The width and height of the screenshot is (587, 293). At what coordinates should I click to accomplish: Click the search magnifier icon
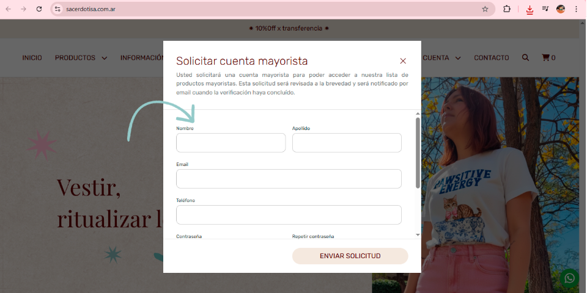pos(526,58)
